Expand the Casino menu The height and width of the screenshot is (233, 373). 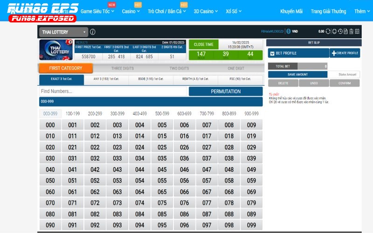[131, 11]
